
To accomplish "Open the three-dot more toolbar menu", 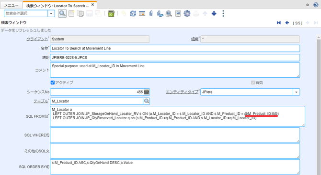I will tap(223, 14).
